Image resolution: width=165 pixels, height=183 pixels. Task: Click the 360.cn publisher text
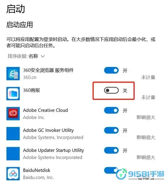pyautogui.click(x=30, y=77)
